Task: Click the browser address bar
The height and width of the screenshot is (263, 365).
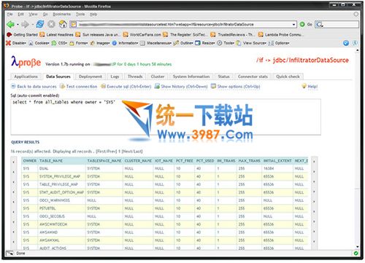Action: [x=184, y=25]
